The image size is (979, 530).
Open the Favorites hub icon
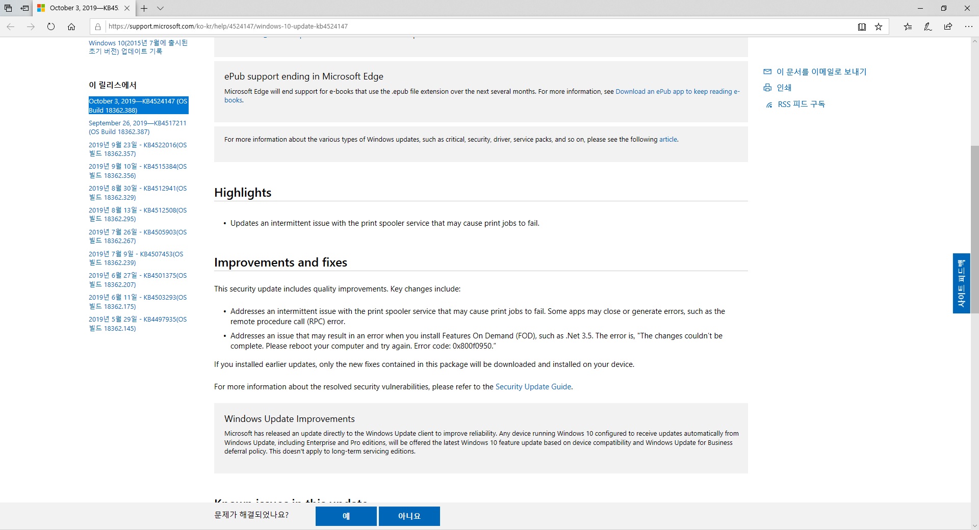(908, 26)
